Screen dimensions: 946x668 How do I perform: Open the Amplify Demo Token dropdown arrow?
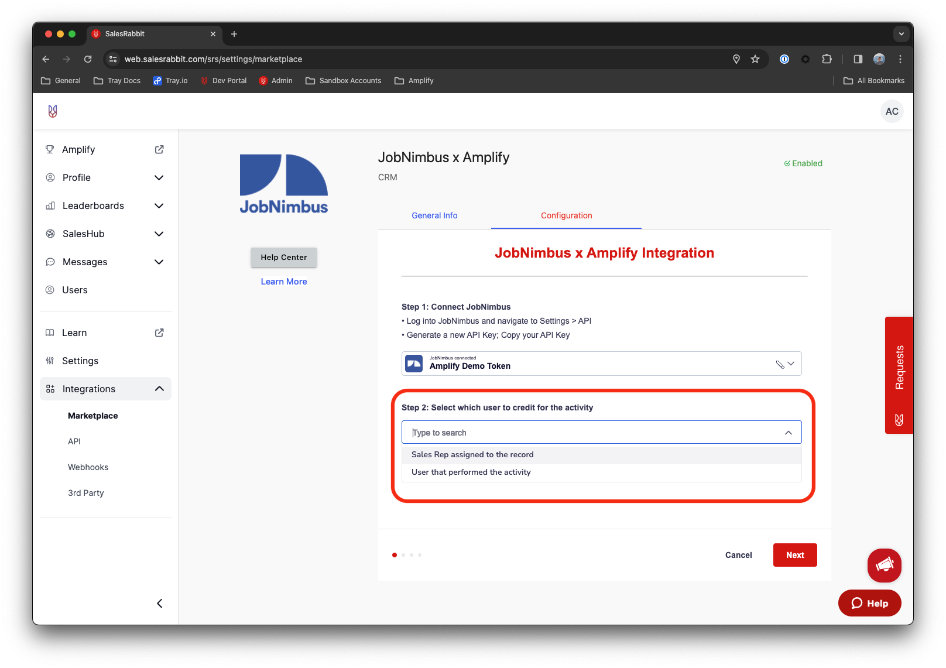point(791,364)
